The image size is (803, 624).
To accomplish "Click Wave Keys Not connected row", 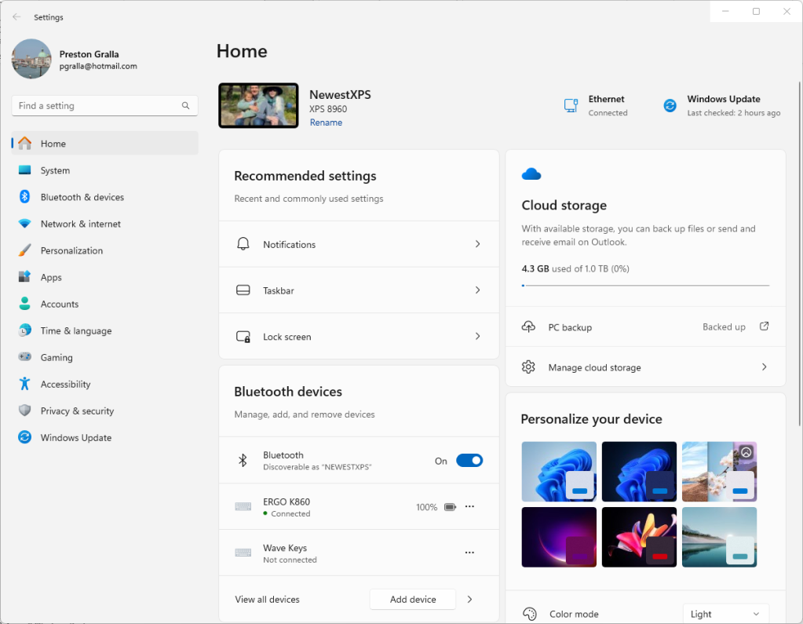I will (359, 553).
